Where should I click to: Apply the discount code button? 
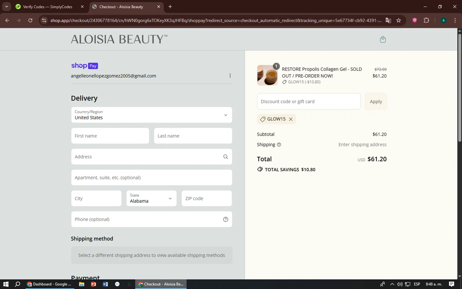(376, 101)
